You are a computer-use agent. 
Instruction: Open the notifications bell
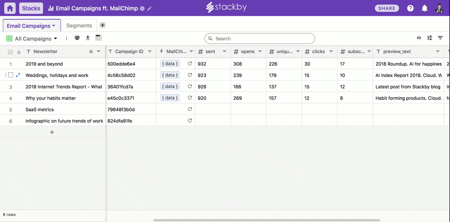click(425, 8)
